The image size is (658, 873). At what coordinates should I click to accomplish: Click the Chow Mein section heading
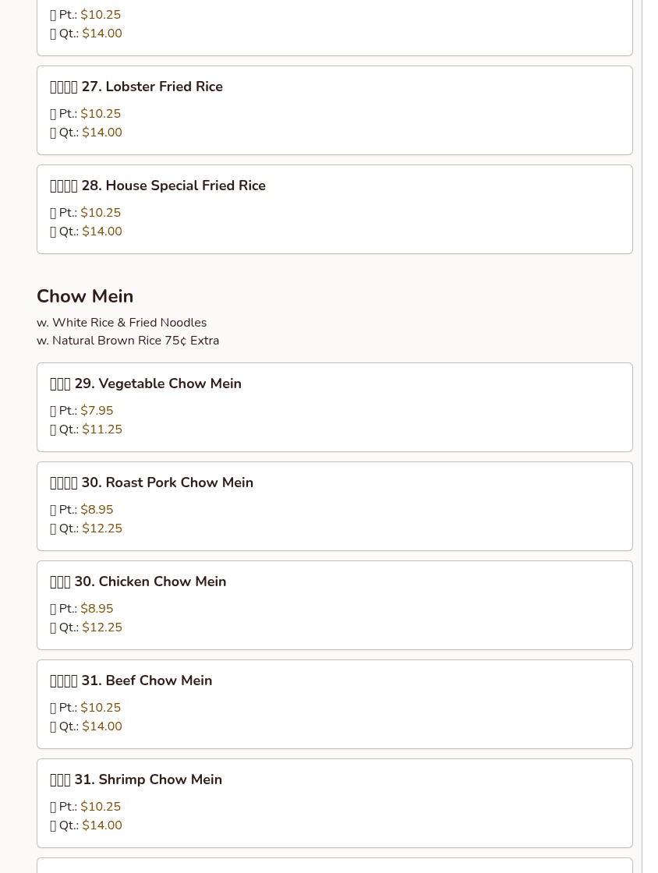pos(85,296)
